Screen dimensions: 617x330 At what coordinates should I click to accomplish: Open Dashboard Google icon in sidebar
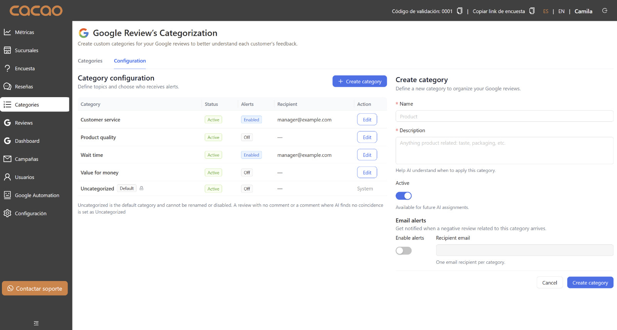point(7,141)
